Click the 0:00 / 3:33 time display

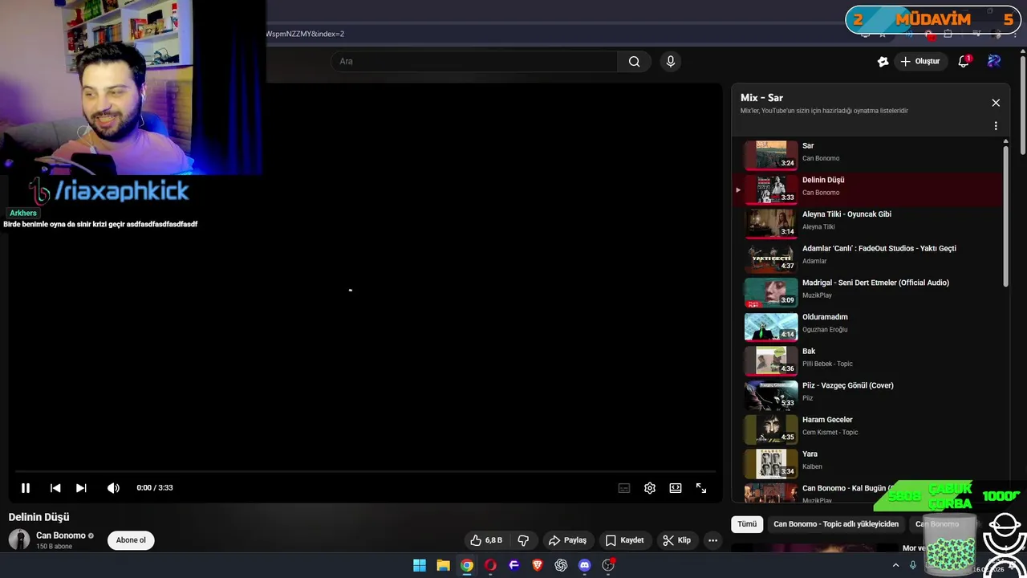pos(155,487)
